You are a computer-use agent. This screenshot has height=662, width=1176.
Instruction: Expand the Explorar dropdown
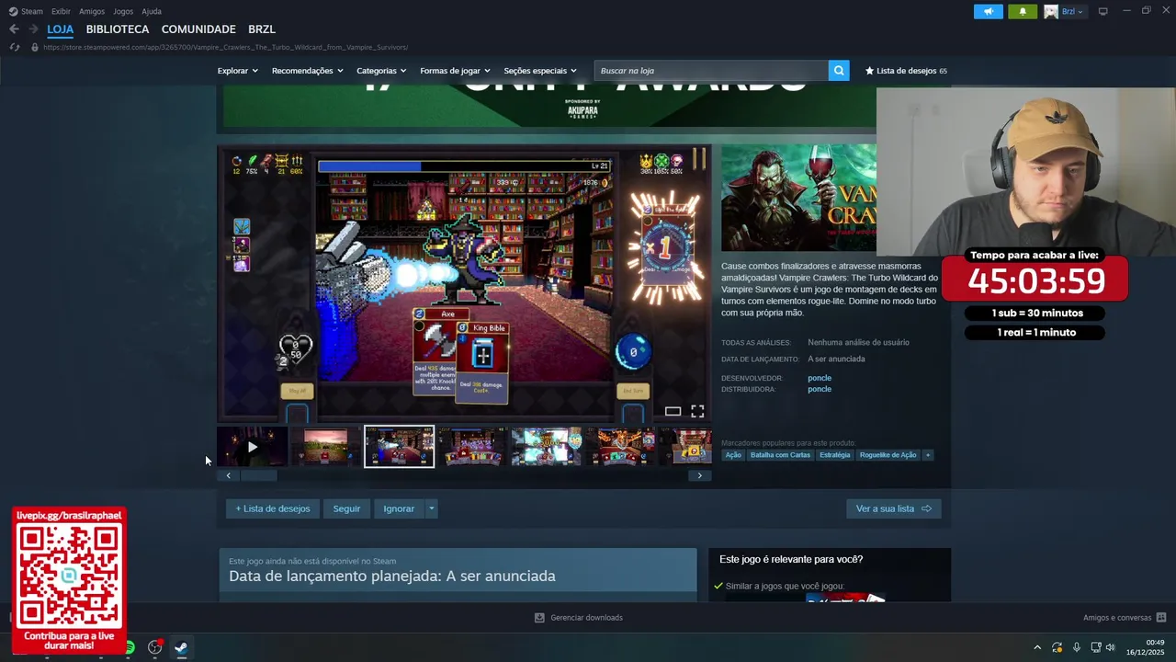(237, 71)
